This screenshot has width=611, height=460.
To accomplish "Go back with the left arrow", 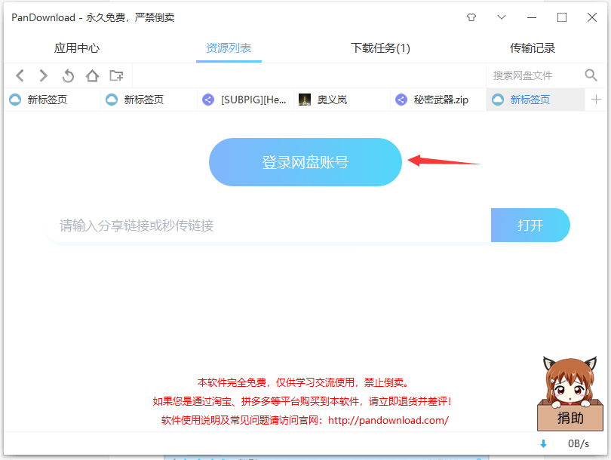I will (x=20, y=75).
